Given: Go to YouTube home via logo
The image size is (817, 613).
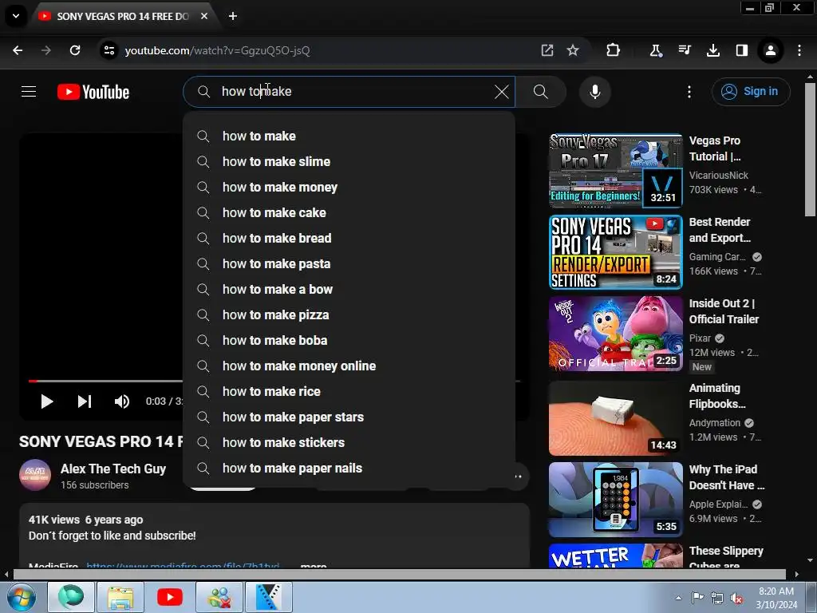Looking at the screenshot, I should tap(93, 92).
